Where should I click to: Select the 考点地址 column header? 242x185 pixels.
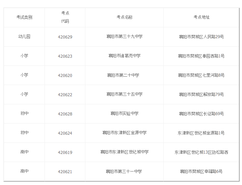click(x=201, y=17)
